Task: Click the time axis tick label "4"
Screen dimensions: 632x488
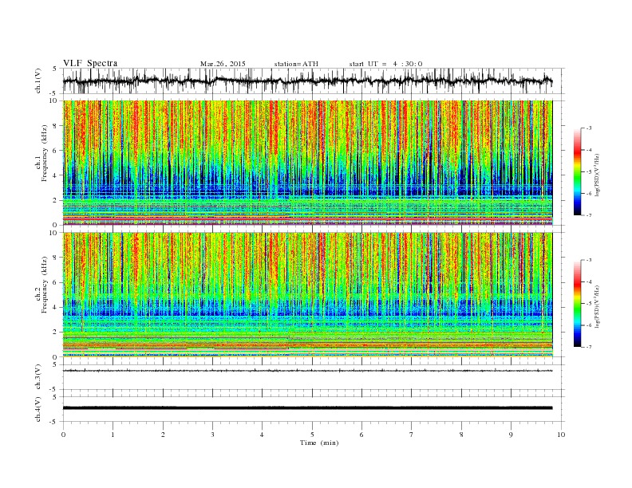Action: (262, 435)
